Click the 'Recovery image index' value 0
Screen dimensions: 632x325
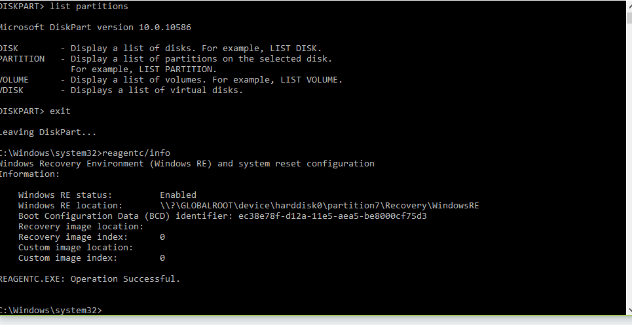[x=162, y=237]
